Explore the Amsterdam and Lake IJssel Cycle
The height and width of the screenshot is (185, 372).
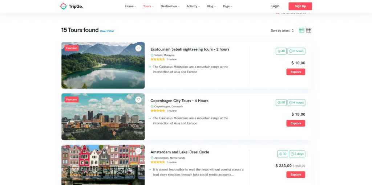296,174
